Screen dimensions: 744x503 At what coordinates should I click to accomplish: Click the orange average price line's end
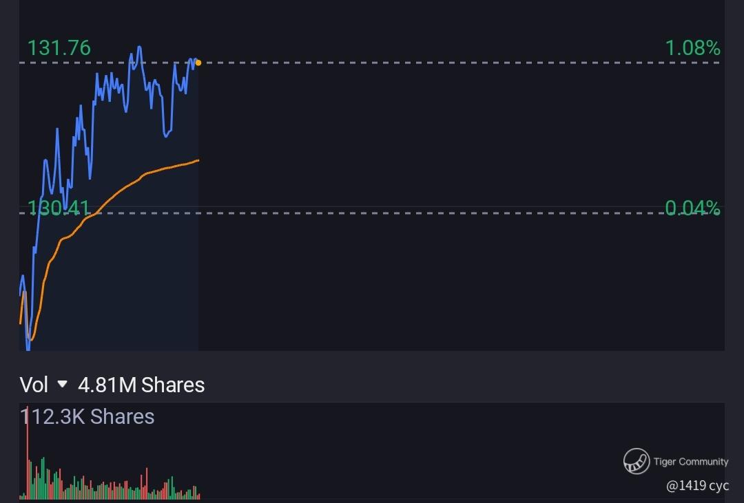point(198,161)
